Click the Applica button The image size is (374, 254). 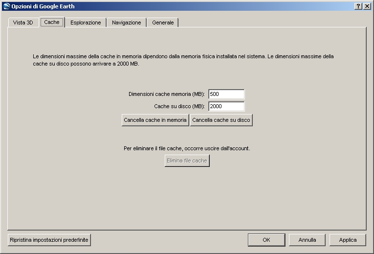[x=348, y=240]
